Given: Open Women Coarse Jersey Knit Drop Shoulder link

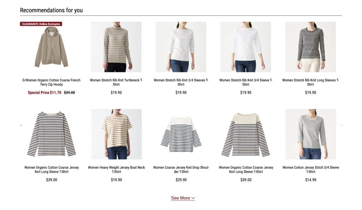Looking at the screenshot, I should click(x=181, y=169).
